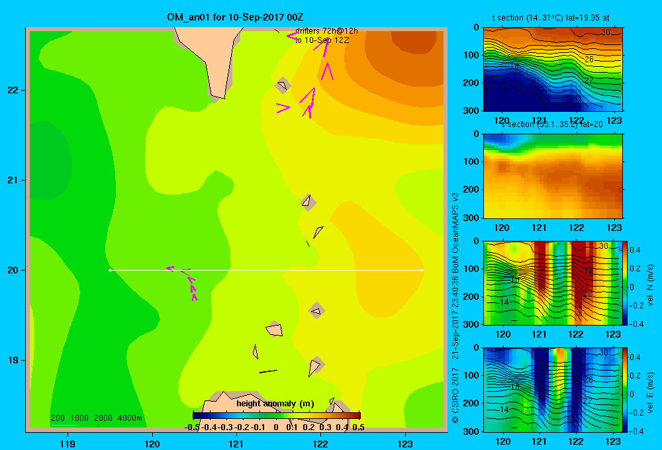Click longitude label 121 on main map
This screenshot has width=662, height=450.
[x=236, y=443]
